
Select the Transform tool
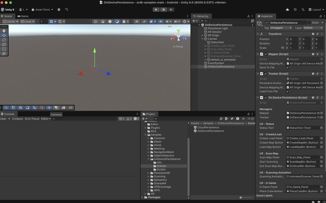(4, 54)
